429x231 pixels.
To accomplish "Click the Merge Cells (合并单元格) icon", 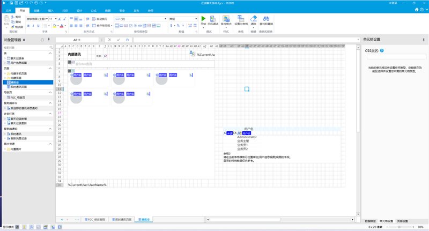I will 94,25.
